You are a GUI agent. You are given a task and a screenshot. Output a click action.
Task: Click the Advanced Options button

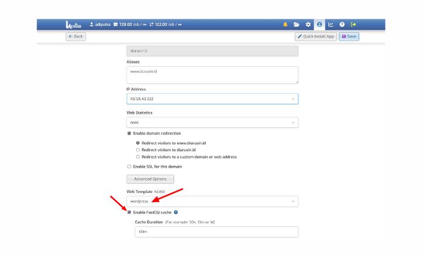click(x=150, y=179)
